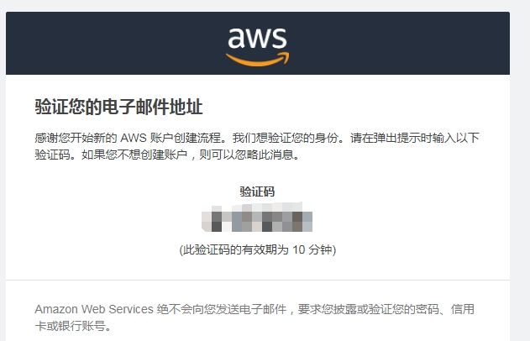
Task: Click the footer phrase 绝不会向您发送电子邮件
Action: tap(222, 309)
